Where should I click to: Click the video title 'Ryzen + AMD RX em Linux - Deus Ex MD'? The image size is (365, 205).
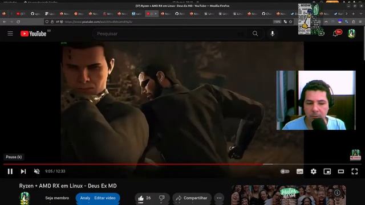click(x=68, y=186)
